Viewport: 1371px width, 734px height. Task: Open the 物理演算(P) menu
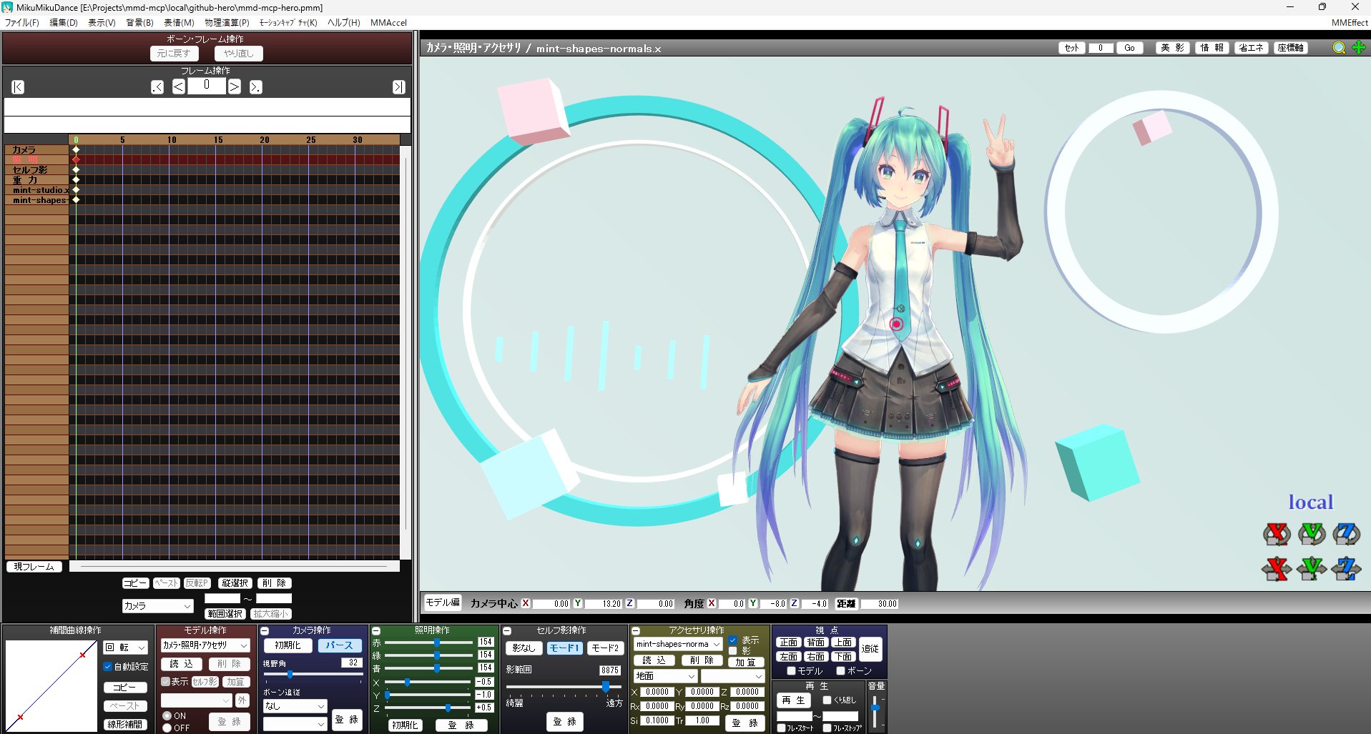(x=227, y=23)
